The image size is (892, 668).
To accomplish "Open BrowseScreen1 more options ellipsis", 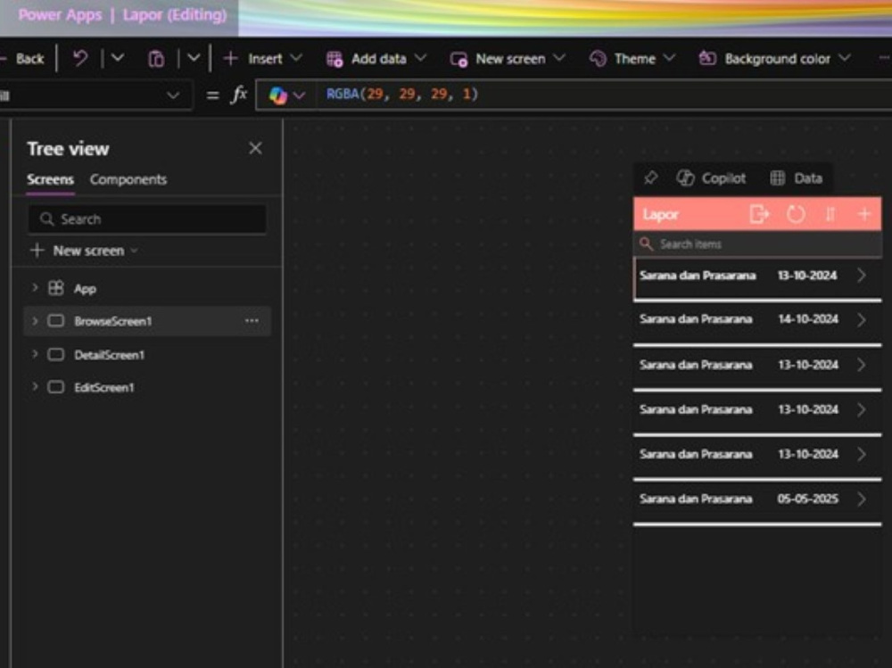I will click(252, 321).
